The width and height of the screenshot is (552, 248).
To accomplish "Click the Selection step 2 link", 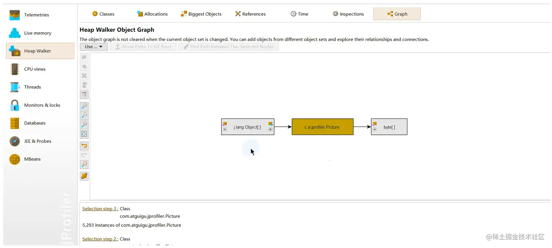I will [x=100, y=239].
